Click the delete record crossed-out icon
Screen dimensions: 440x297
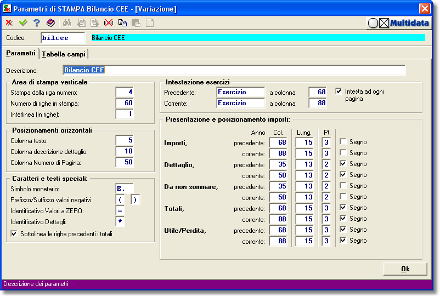pyautogui.click(x=109, y=22)
